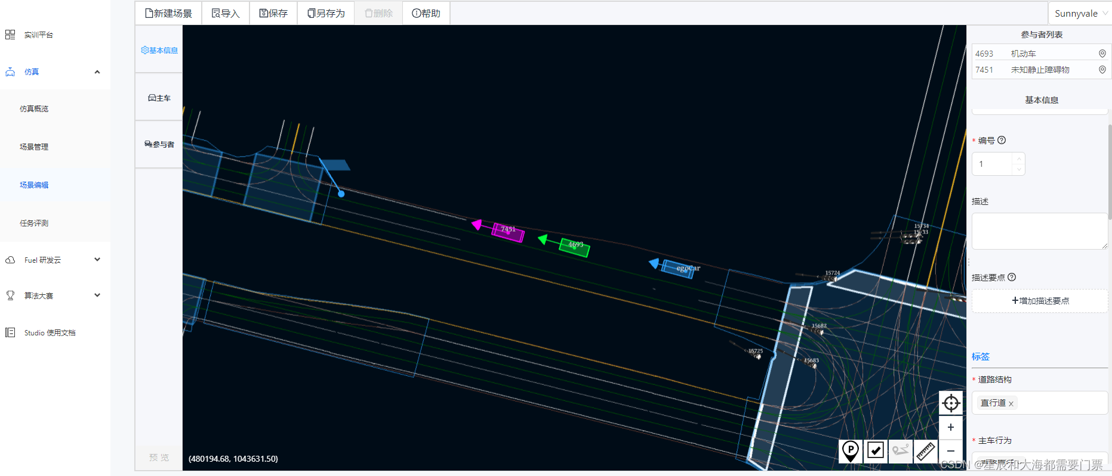Click the 算法大赛 trophy icon
The width and height of the screenshot is (1112, 476).
tap(10, 295)
